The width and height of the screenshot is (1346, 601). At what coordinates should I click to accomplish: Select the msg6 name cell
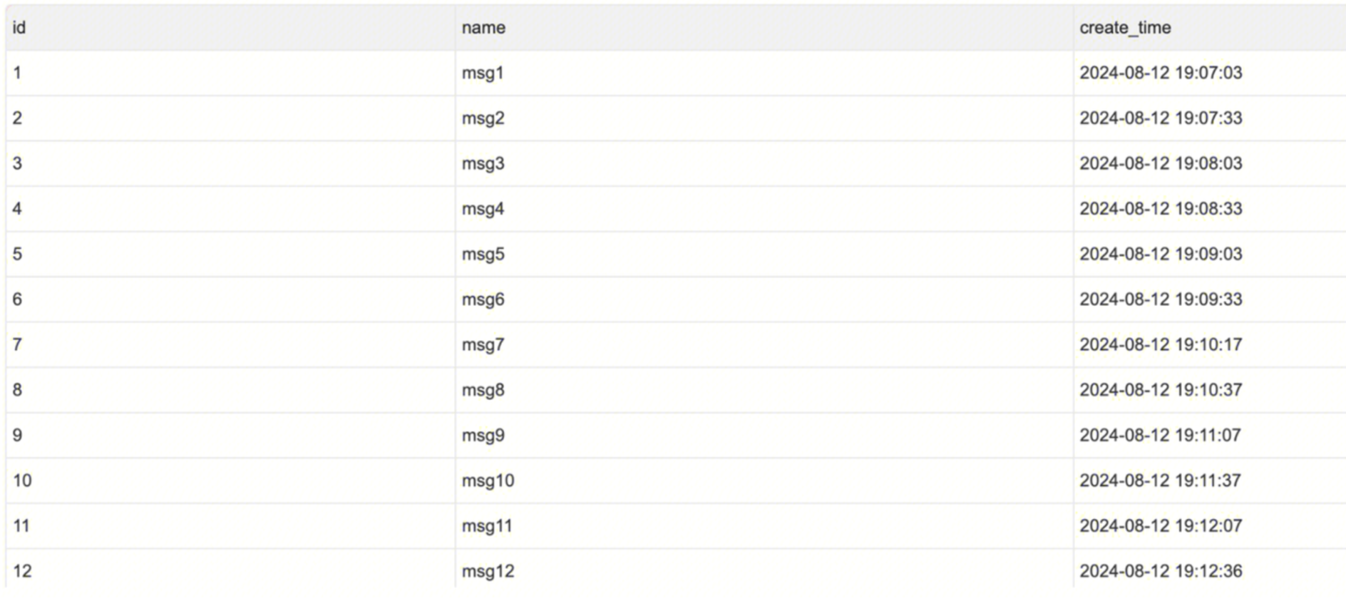tap(483, 299)
